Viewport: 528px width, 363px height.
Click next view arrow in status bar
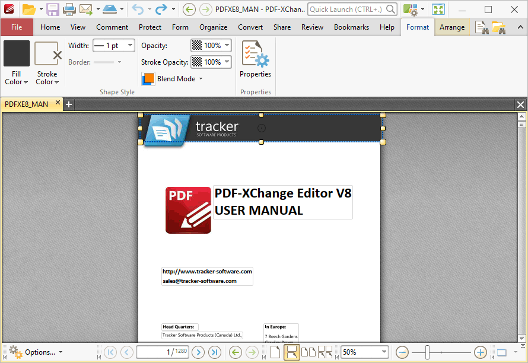pyautogui.click(x=252, y=352)
